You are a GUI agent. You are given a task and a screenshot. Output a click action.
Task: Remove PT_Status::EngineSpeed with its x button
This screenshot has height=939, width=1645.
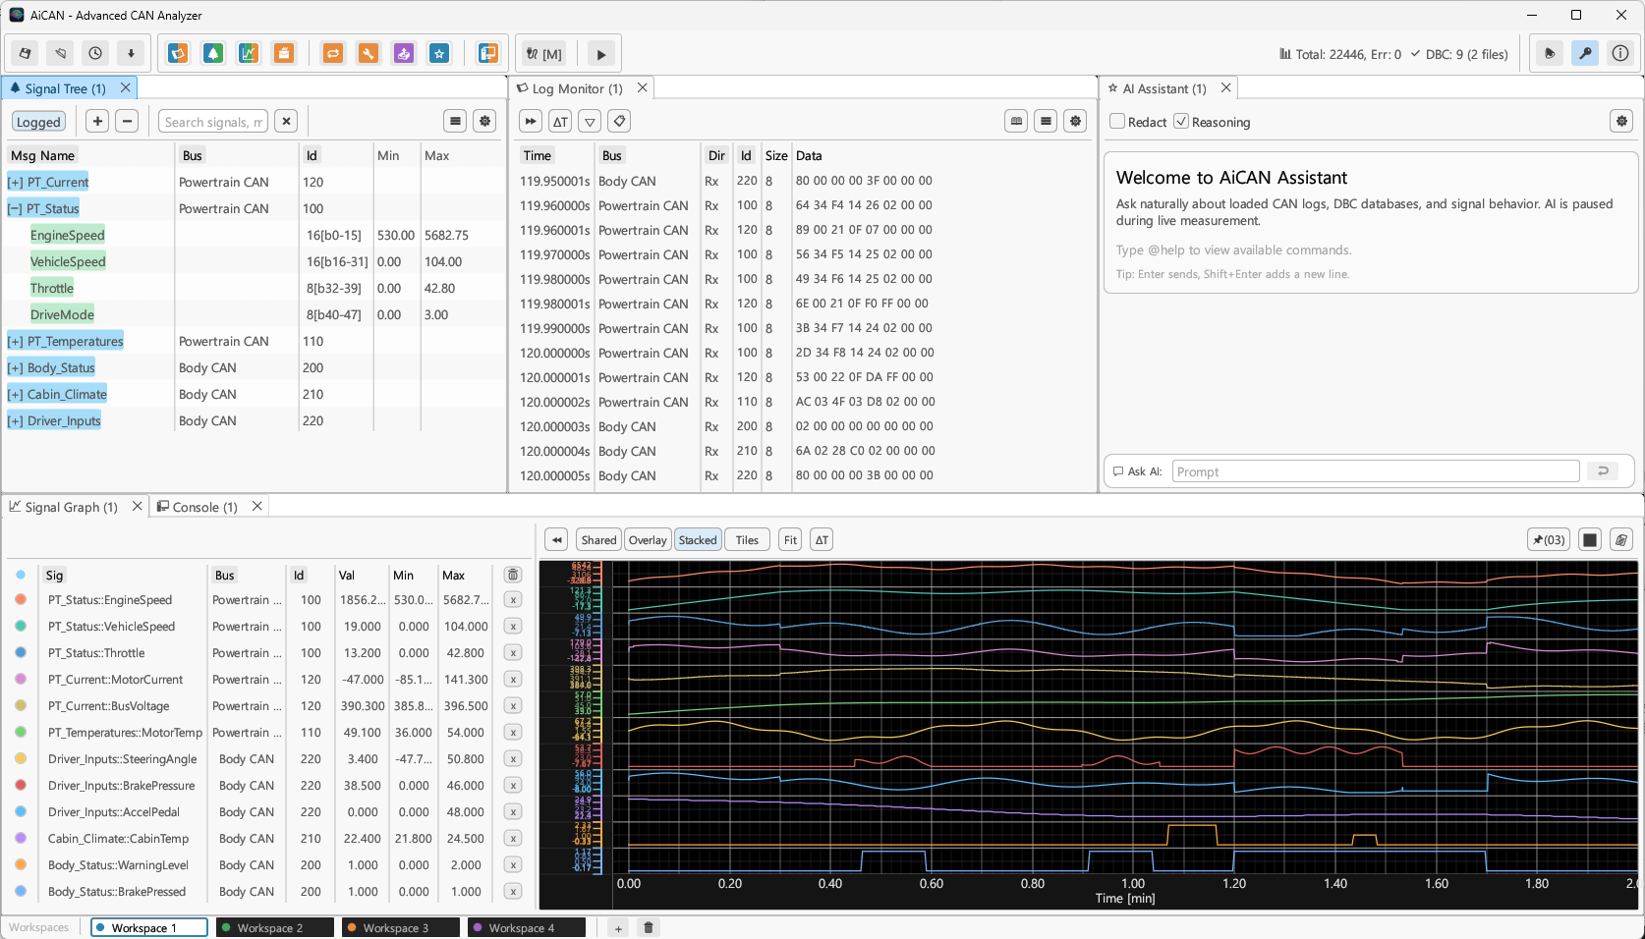513,600
